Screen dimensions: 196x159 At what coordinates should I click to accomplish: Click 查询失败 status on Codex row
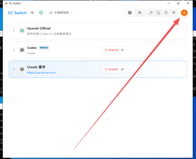[x=111, y=50]
